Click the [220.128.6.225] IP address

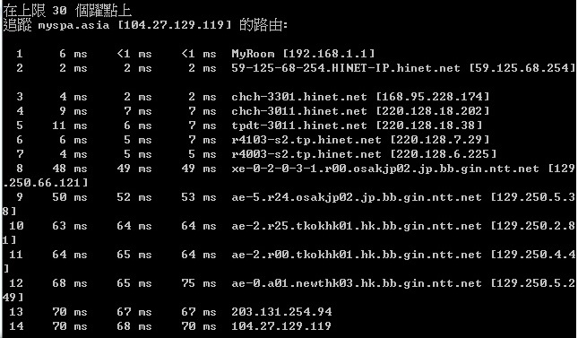click(x=444, y=154)
